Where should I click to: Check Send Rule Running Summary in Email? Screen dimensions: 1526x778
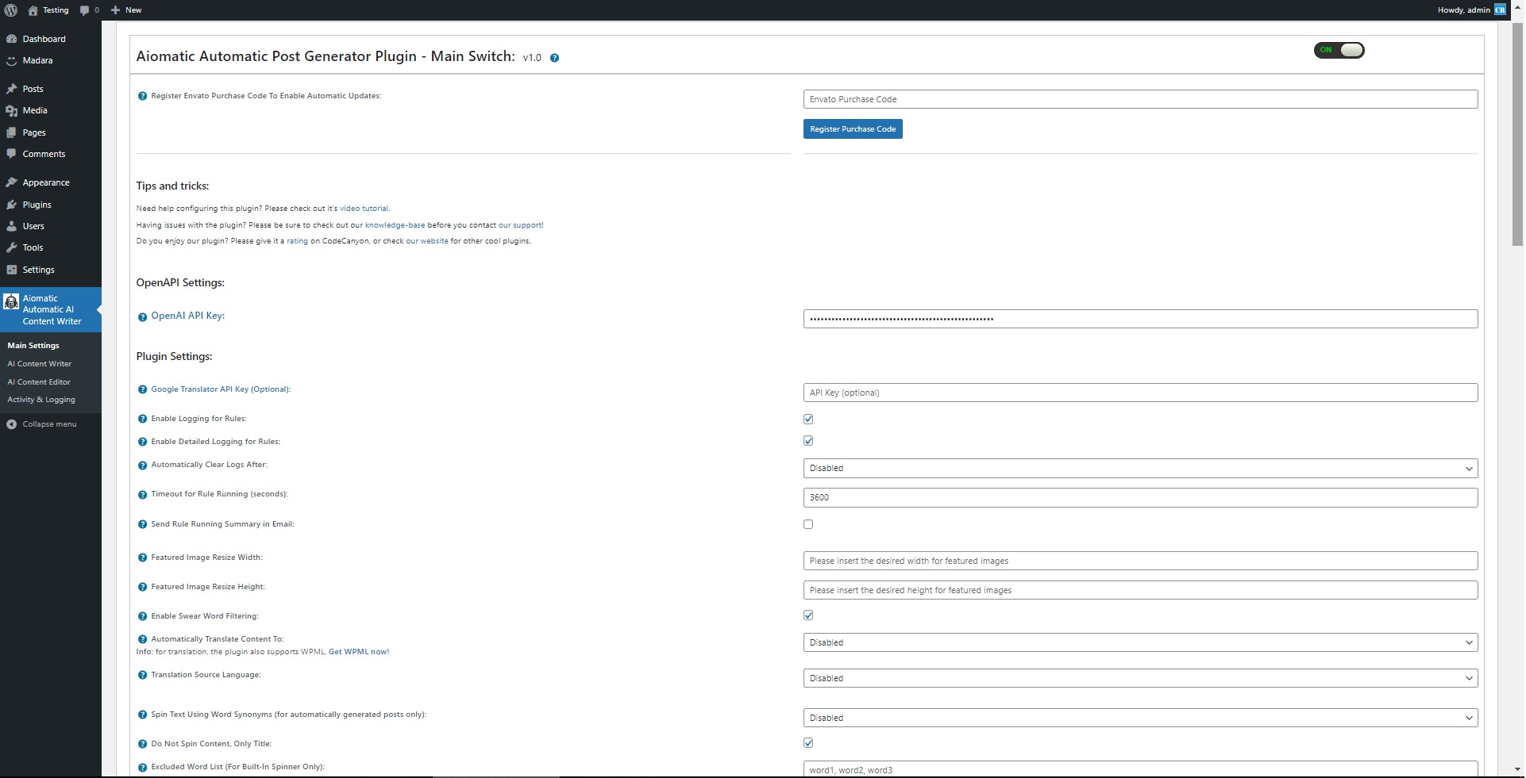(x=808, y=524)
